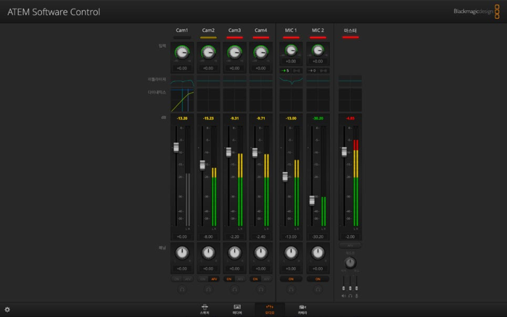Open the master equalizer curve

tap(350, 81)
